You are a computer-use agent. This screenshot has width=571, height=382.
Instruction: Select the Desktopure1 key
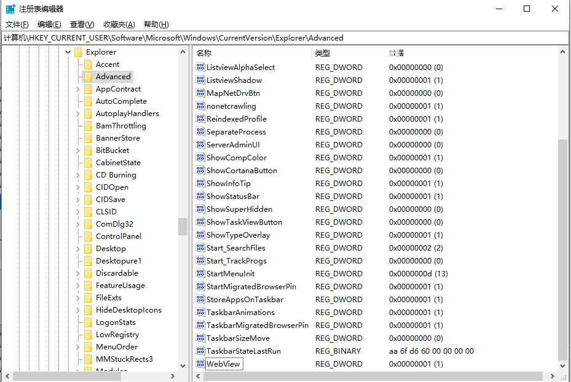(x=119, y=261)
